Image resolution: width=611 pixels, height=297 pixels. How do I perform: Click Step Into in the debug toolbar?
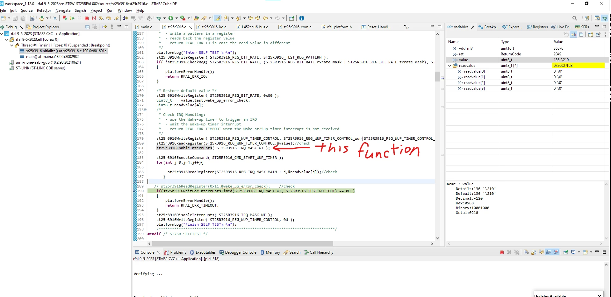pyautogui.click(x=101, y=18)
